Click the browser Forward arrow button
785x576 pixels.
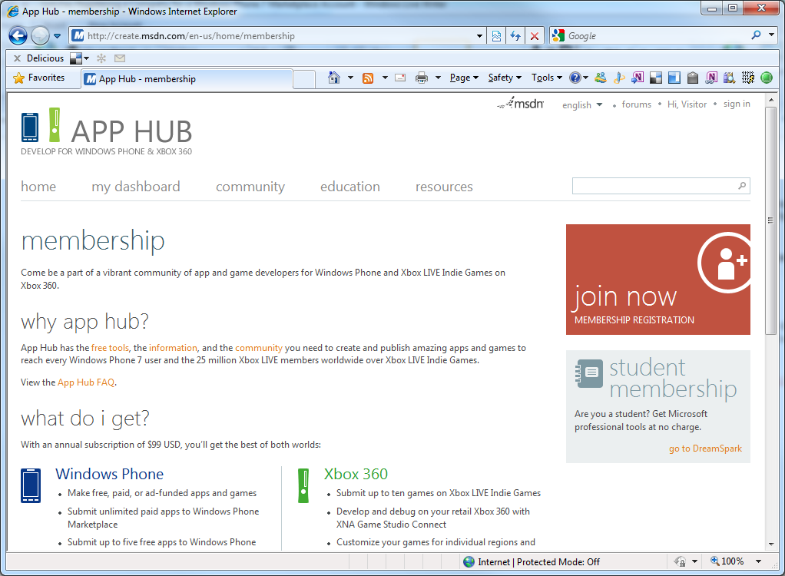pyautogui.click(x=40, y=35)
